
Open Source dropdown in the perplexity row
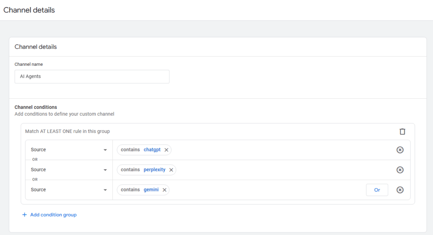point(69,170)
